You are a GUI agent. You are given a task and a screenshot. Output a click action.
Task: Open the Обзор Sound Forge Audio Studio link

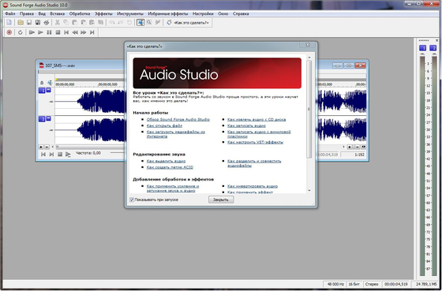point(178,119)
